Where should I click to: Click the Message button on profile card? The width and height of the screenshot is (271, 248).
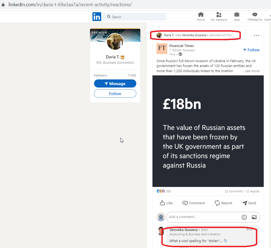(x=115, y=83)
